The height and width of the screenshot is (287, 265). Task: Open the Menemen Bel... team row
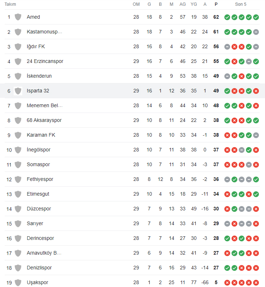coord(132,105)
